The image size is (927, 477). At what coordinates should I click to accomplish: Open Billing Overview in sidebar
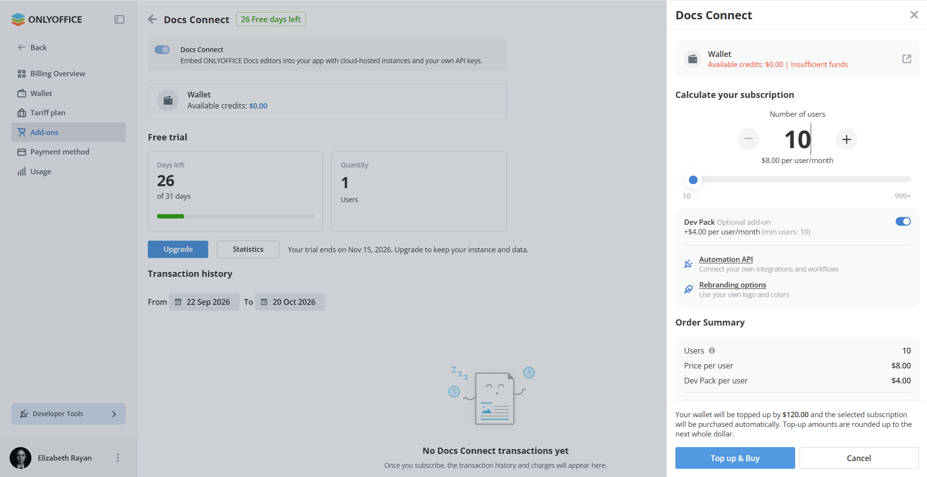(68, 73)
